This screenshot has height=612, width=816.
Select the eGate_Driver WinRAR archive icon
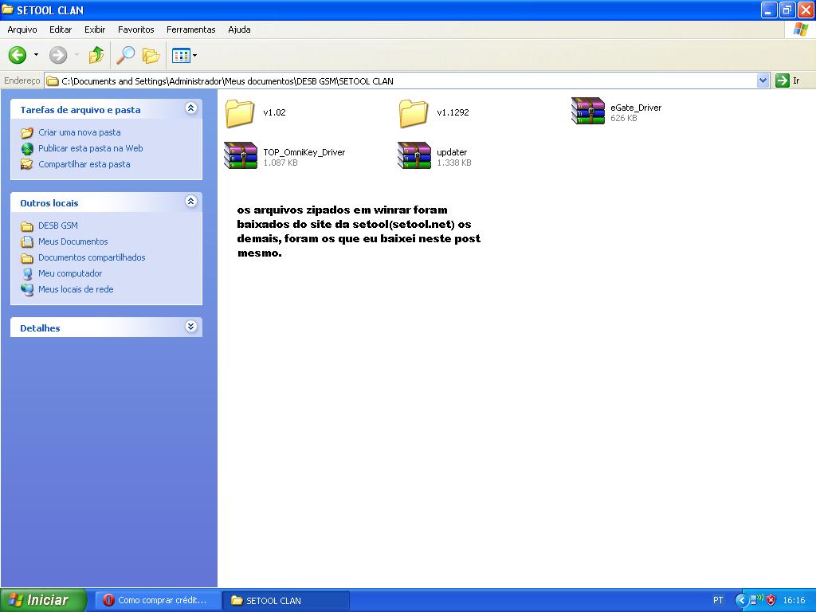[x=588, y=111]
